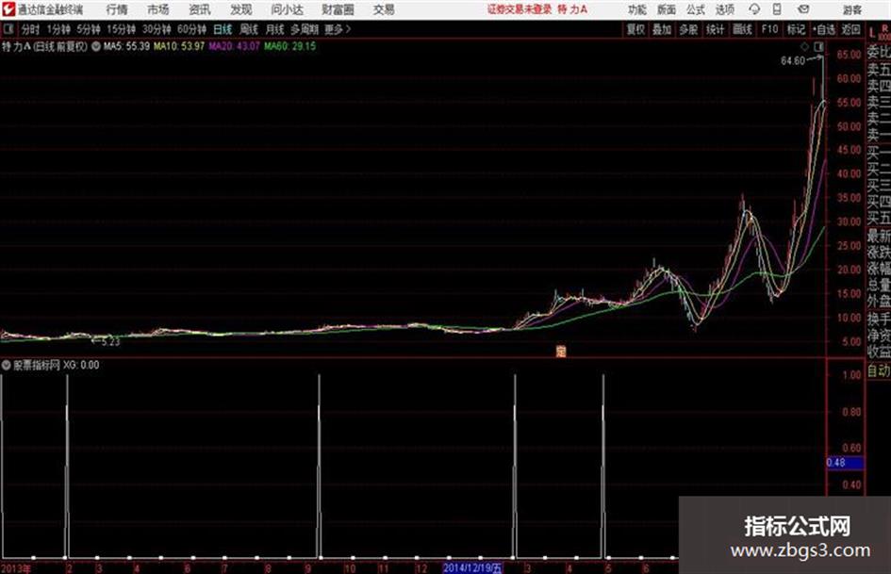Open the customer service headset icon

coord(754,9)
